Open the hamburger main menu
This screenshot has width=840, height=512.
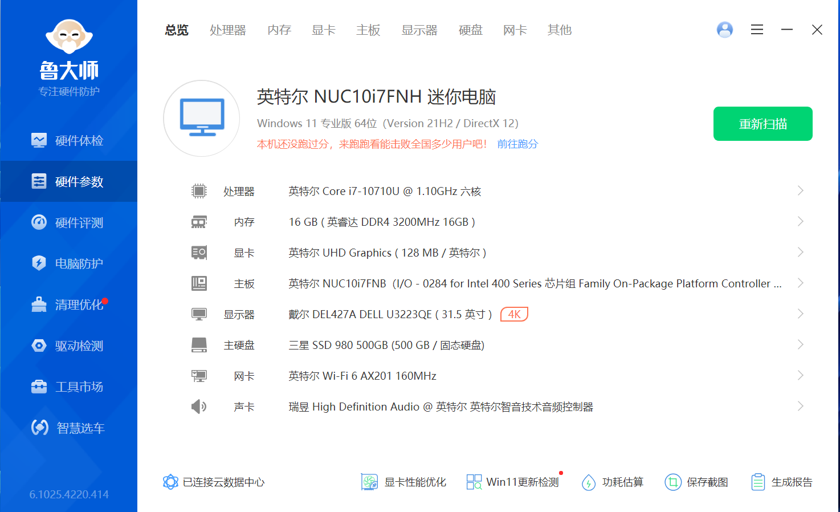tap(757, 30)
